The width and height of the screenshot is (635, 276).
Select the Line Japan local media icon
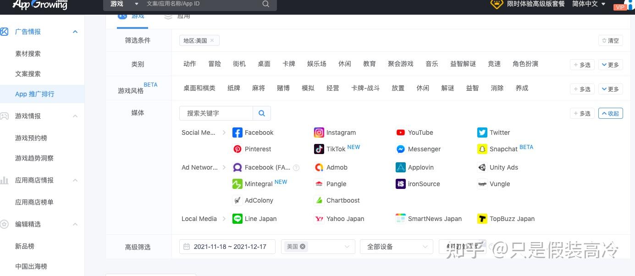pos(237,219)
